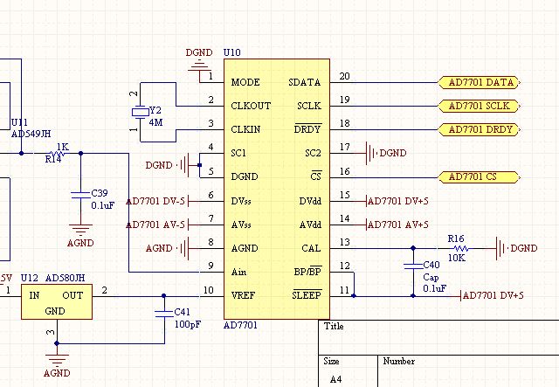This screenshot has width=559, height=387.
Task: Select the AD7701 AV-5 power port
Action: (x=157, y=225)
